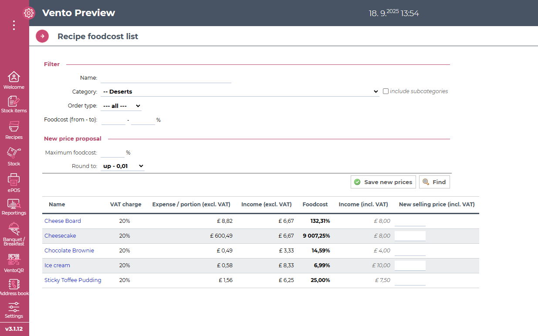Viewport: 538px width, 336px height.
Task: Open the Round to dropdown
Action: click(122, 166)
